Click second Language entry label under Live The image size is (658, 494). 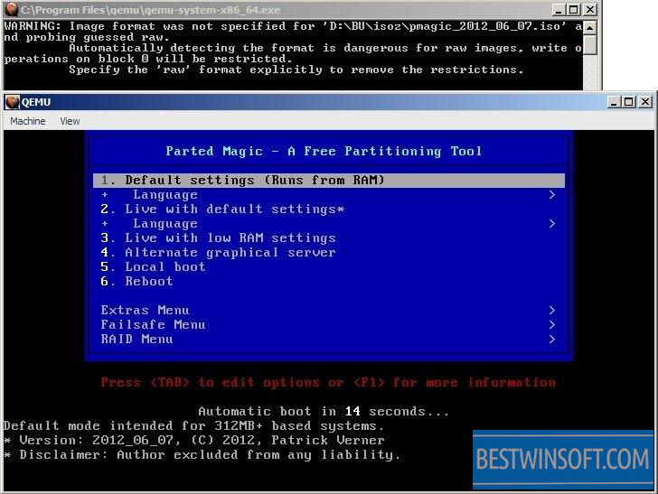tap(165, 224)
